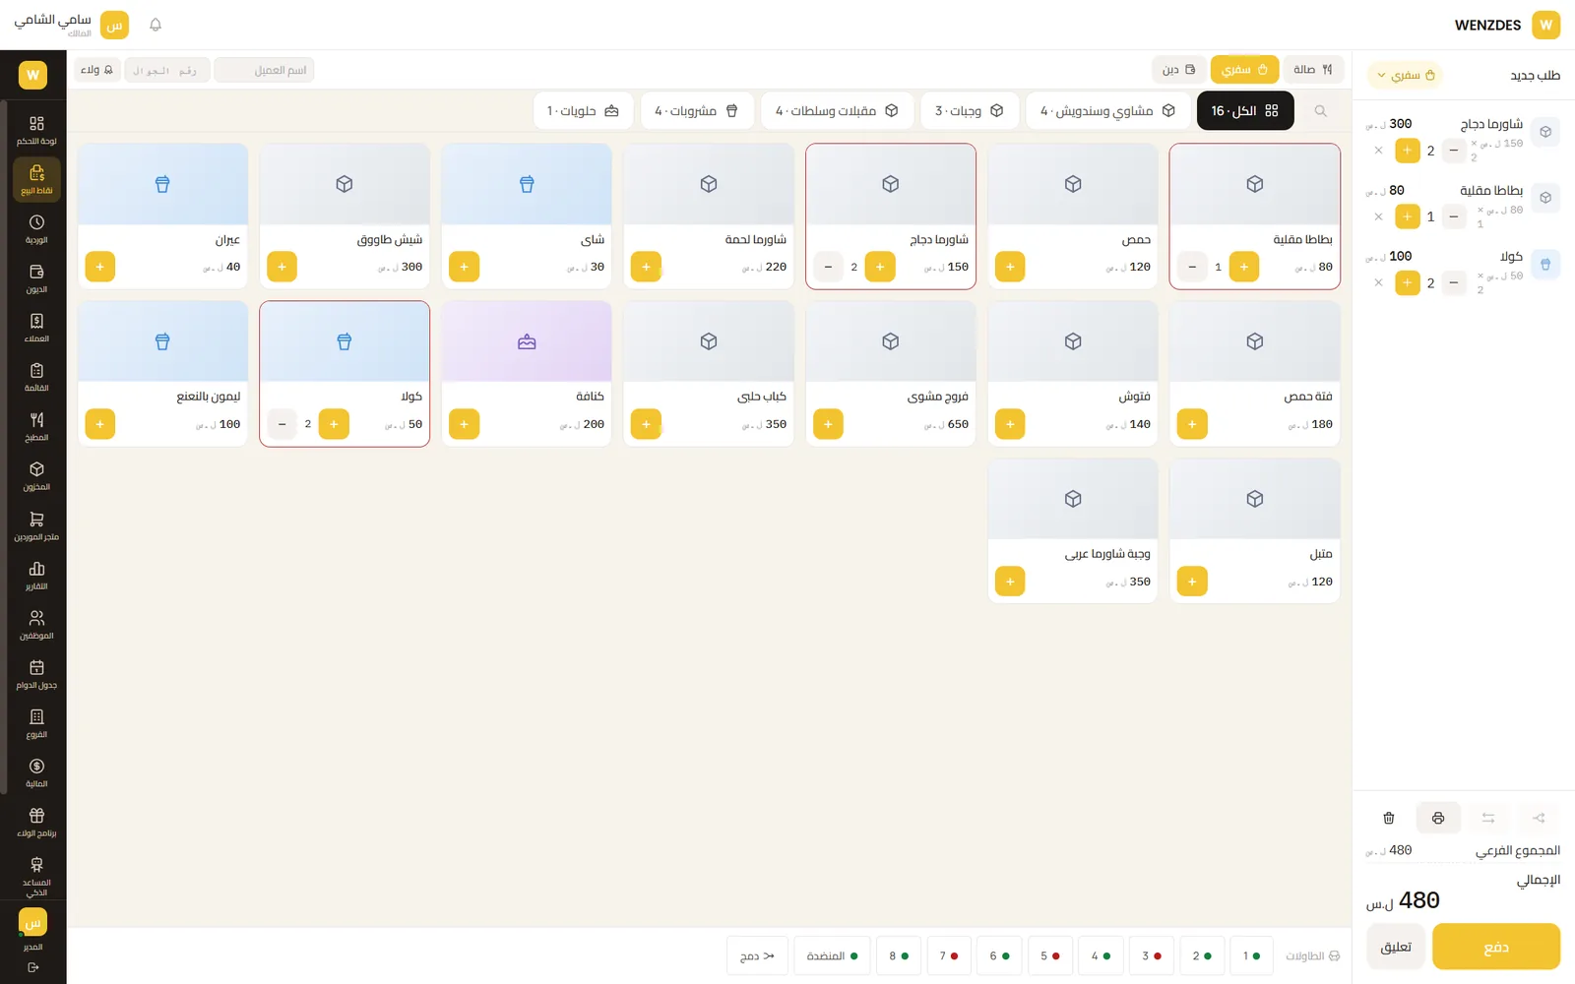This screenshot has height=984, width=1575.
Task: Select the dine-in (صالة) order type
Action: tap(1313, 69)
